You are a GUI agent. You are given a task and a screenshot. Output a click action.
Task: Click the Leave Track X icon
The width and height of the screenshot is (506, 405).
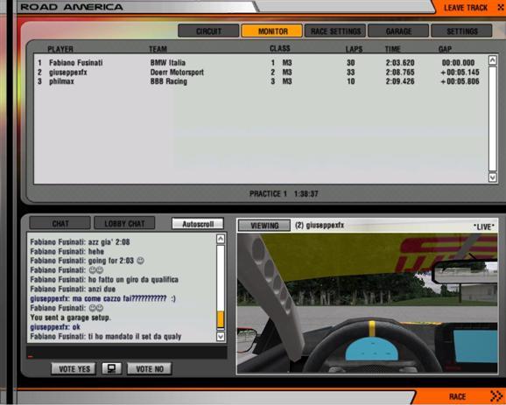pyautogui.click(x=500, y=7)
